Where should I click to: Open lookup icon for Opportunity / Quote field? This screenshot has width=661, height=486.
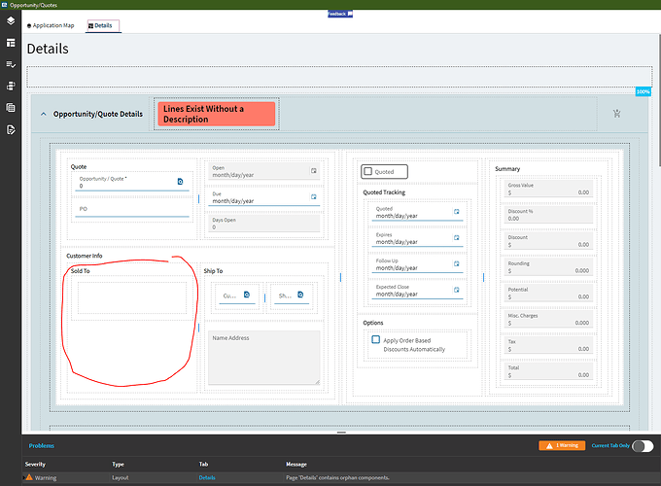pos(181,182)
